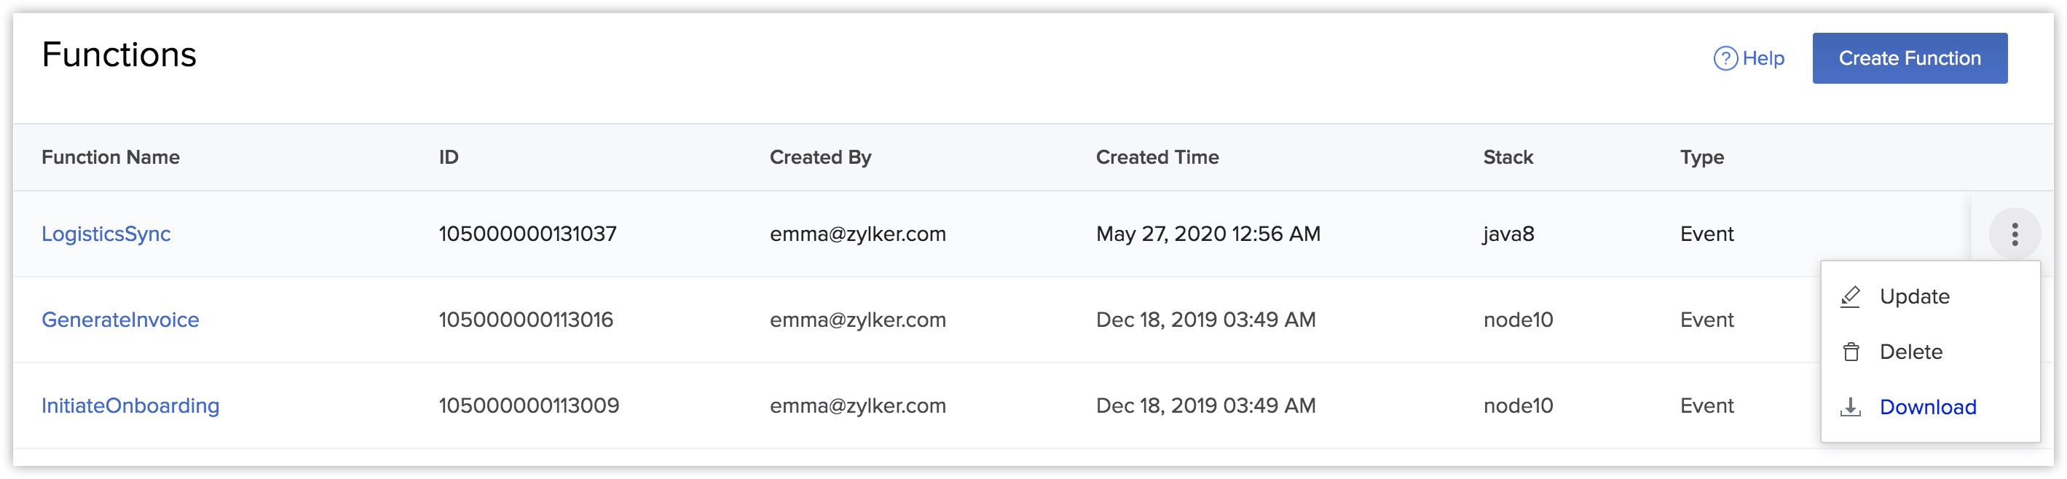The height and width of the screenshot is (479, 2067).
Task: Open the InitiateOnboarding function
Action: [130, 405]
